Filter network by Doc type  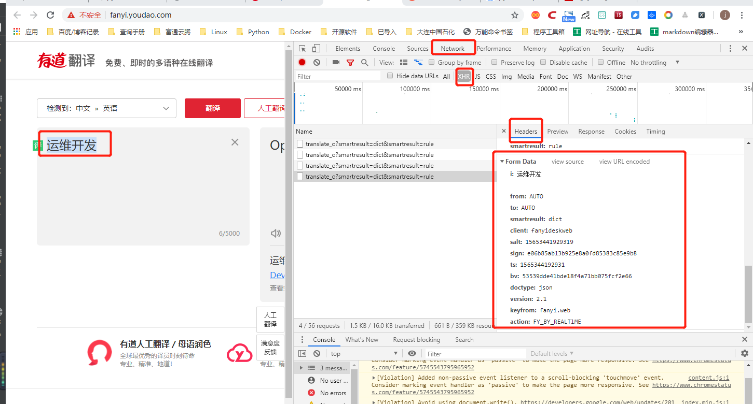click(563, 77)
